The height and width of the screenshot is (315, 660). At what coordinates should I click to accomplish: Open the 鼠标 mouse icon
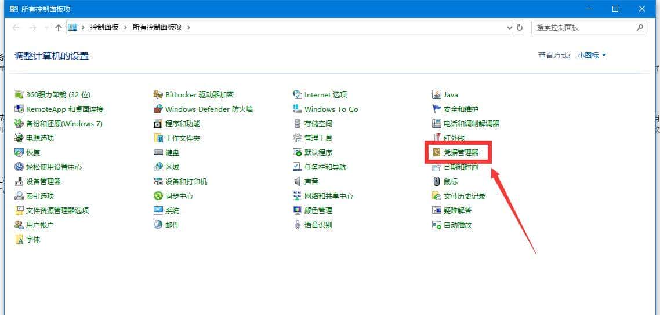point(437,181)
